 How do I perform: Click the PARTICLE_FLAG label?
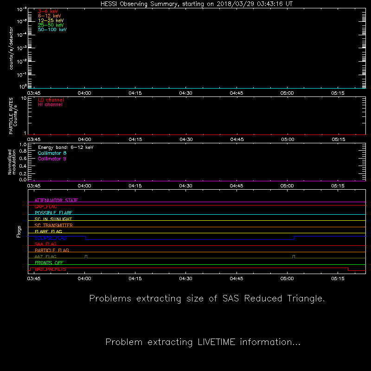(x=52, y=250)
